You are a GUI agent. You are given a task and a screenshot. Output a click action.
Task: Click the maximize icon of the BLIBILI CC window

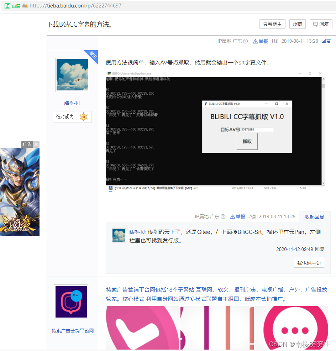pyautogui.click(x=277, y=104)
